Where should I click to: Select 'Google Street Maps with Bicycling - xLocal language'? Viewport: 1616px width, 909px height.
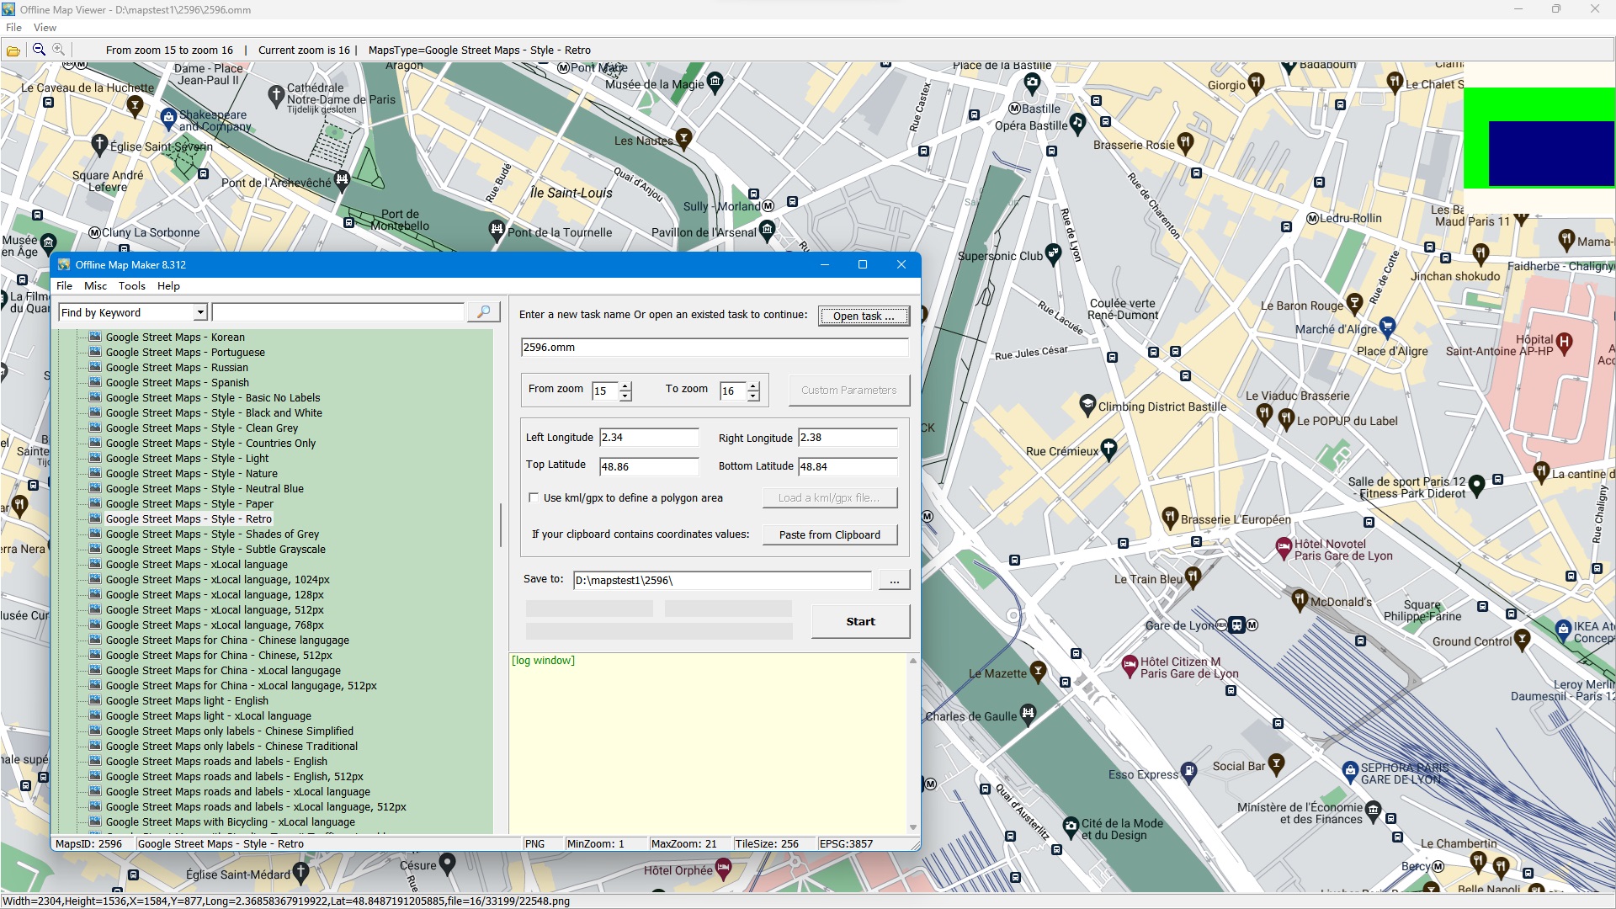[x=231, y=821]
